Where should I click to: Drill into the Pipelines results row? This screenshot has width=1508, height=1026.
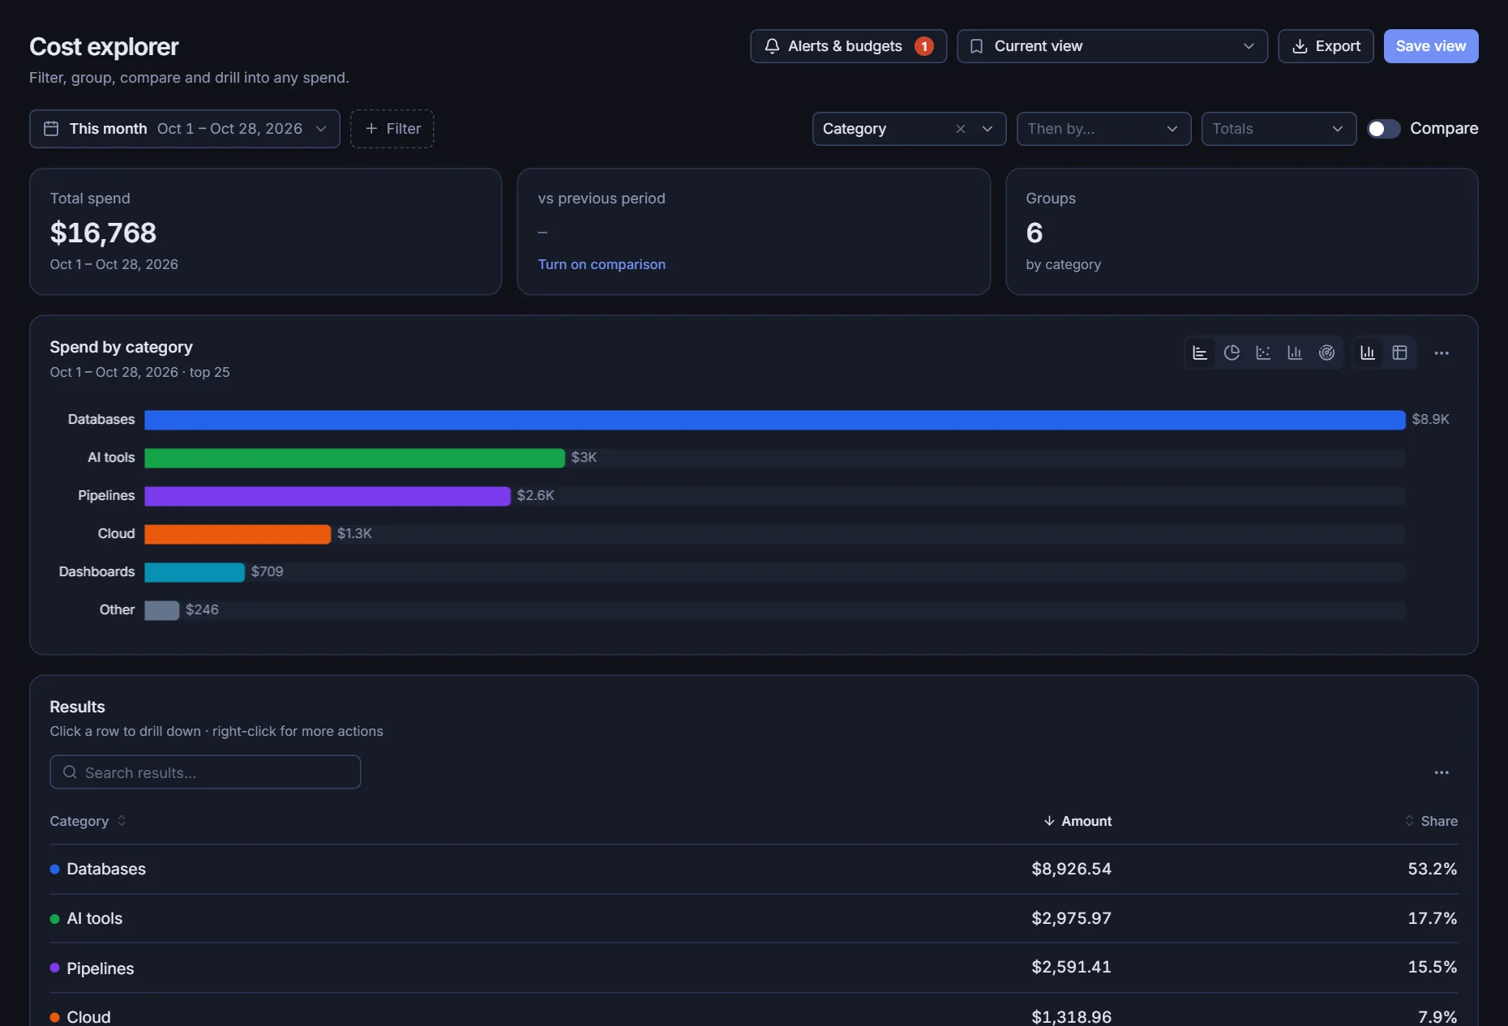click(x=754, y=968)
